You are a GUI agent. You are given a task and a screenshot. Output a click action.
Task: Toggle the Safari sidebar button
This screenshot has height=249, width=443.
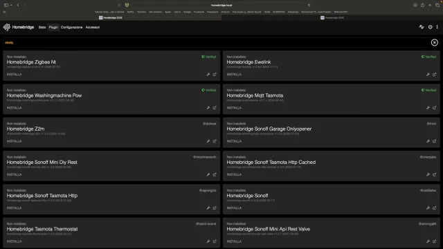coord(6,5)
